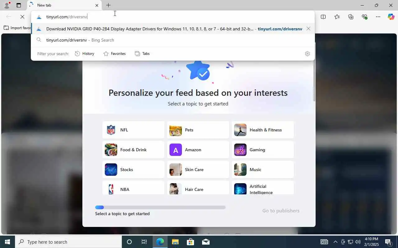Open Cortana circle icon
The width and height of the screenshot is (398, 248).
[x=129, y=242]
